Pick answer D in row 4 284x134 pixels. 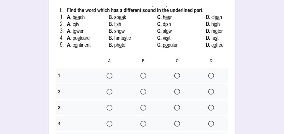(x=211, y=124)
